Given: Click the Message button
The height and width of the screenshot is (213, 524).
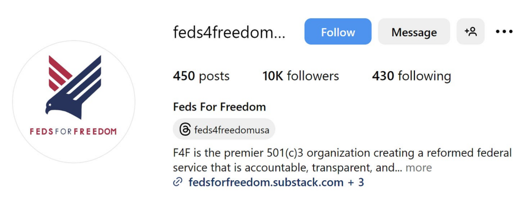Looking at the screenshot, I should pyautogui.click(x=413, y=32).
